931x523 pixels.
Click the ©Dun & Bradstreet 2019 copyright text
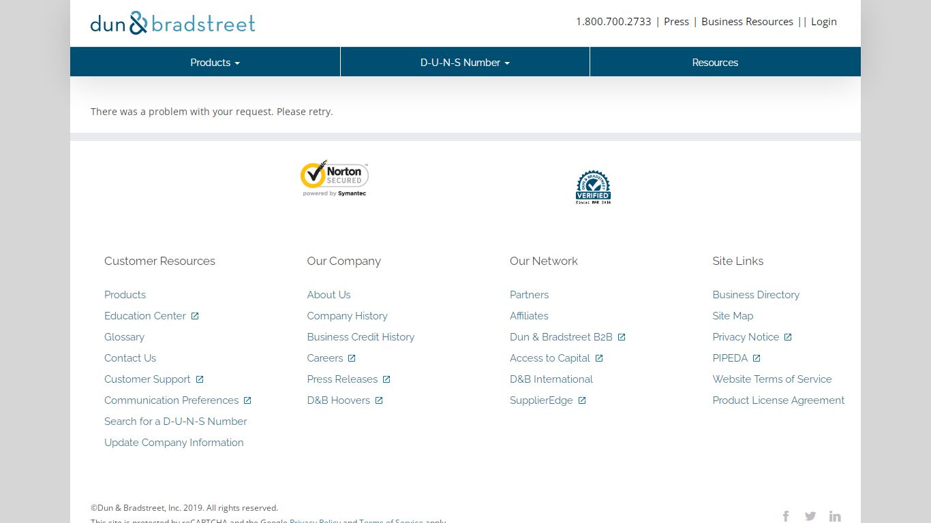point(184,508)
